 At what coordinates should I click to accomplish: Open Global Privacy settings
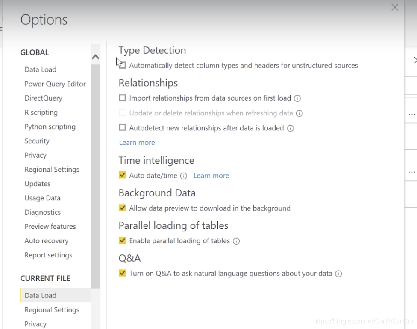point(35,155)
